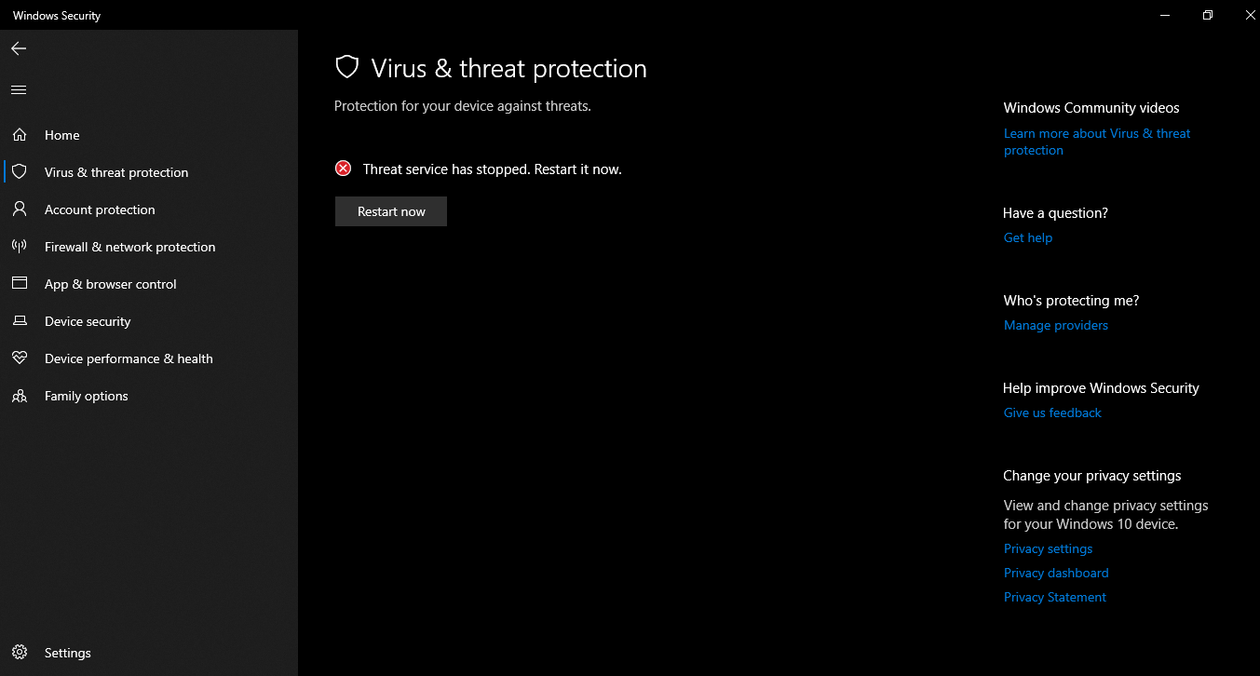This screenshot has width=1260, height=676.
Task: Click the Home house icon
Action: [20, 135]
